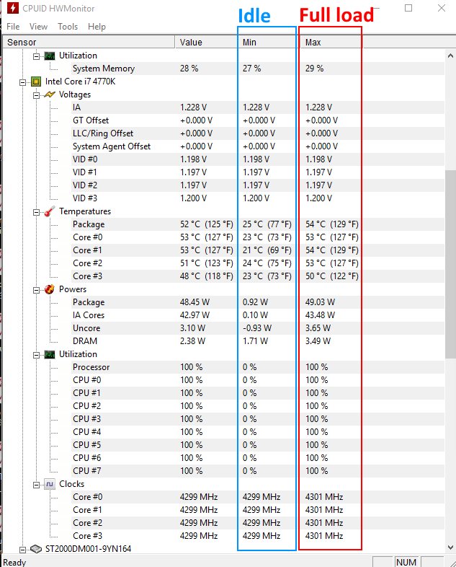456x567 pixels.
Task: Click the Sensor column header
Action: coord(89,43)
